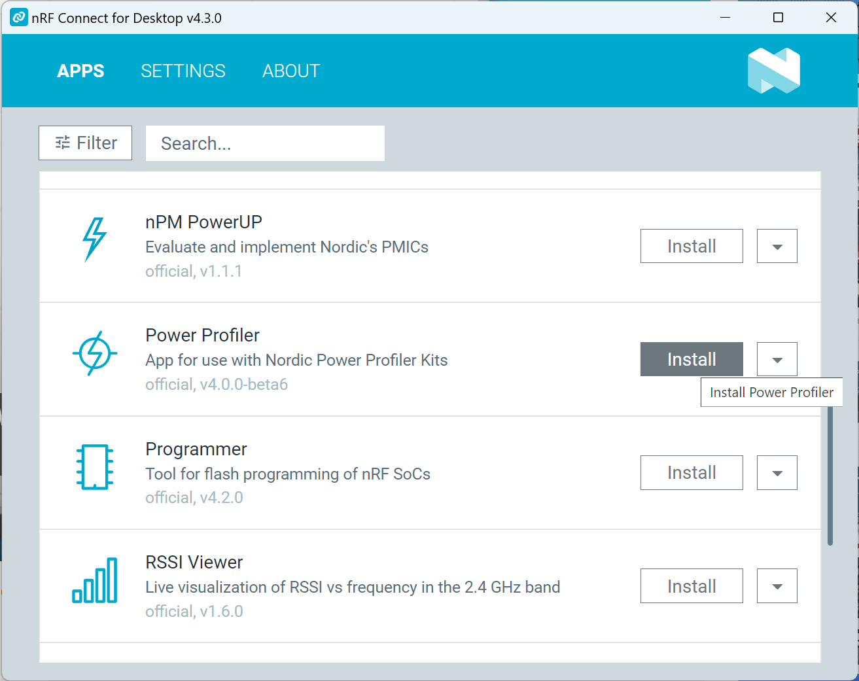The width and height of the screenshot is (859, 681).
Task: Maximize the nRF Connect window
Action: click(778, 18)
